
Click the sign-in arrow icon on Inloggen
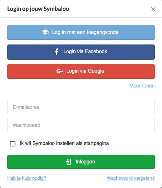(68, 162)
